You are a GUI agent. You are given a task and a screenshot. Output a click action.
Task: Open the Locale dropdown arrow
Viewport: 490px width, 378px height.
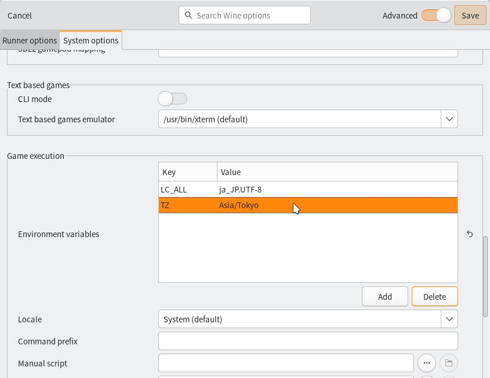pos(449,319)
